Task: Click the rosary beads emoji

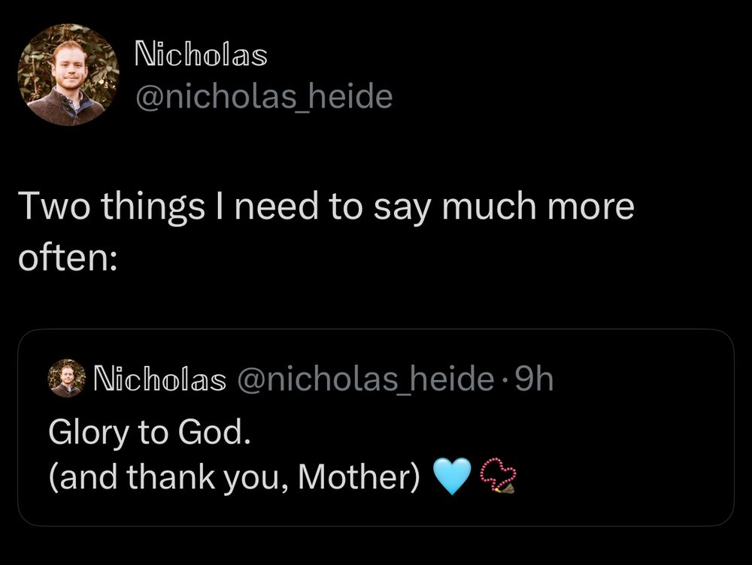Action: click(497, 476)
